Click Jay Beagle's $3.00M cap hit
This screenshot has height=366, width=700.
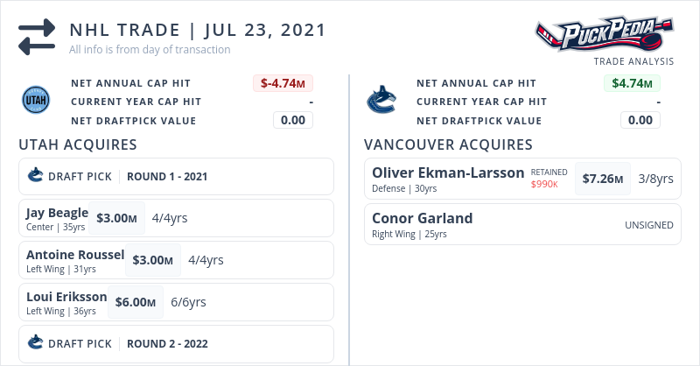[x=116, y=218]
